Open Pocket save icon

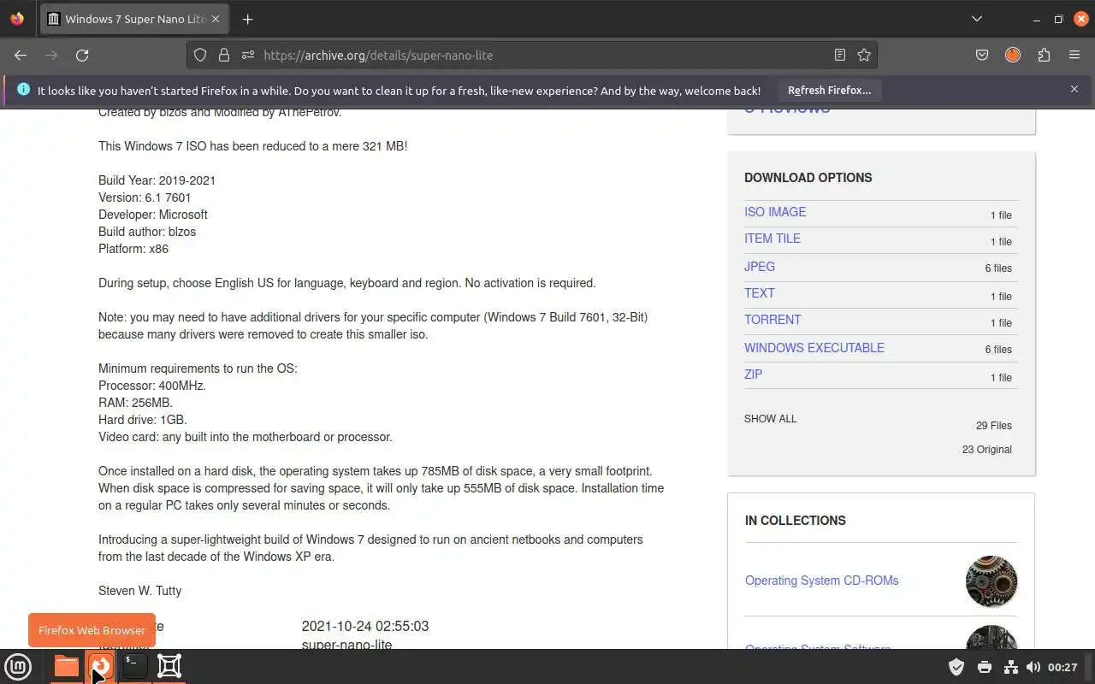(x=982, y=55)
